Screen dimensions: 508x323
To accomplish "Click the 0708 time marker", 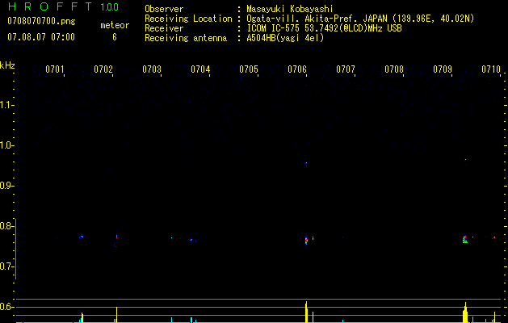I will point(394,69).
